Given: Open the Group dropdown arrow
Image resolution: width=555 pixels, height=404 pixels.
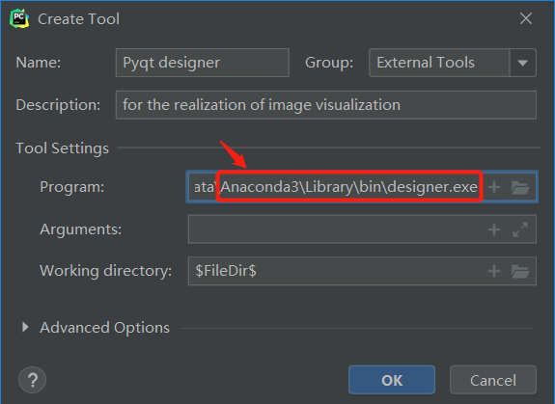Looking at the screenshot, I should [x=523, y=63].
